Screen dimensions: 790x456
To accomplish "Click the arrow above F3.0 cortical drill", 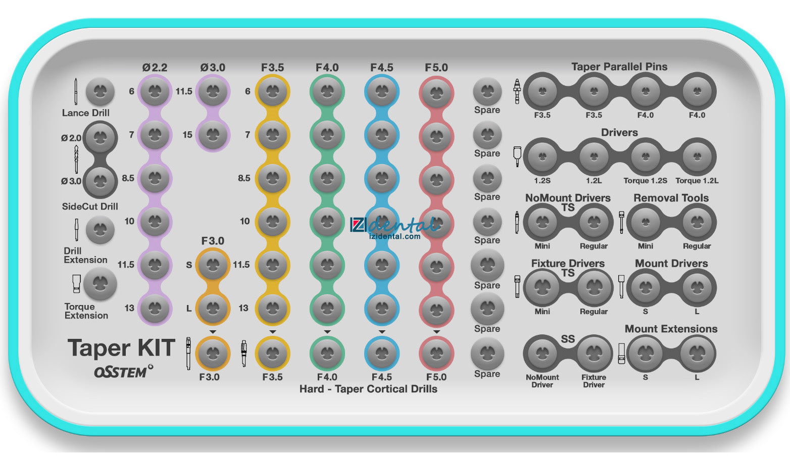I will click(213, 332).
